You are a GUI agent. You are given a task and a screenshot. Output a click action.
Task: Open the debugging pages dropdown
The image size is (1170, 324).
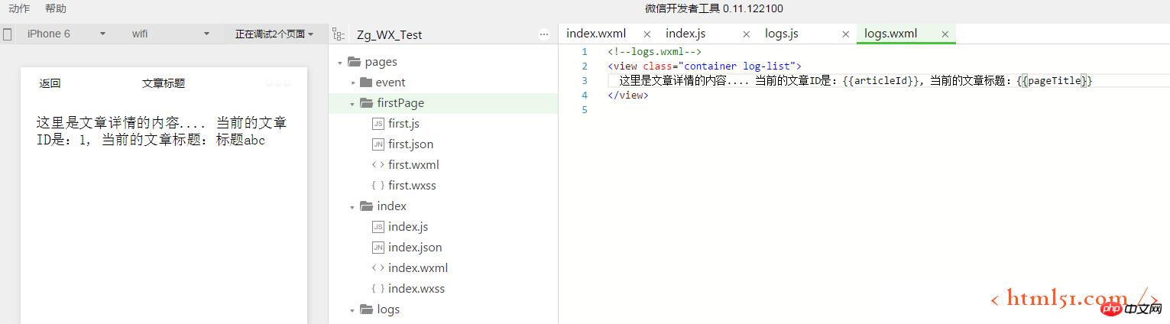[x=274, y=34]
